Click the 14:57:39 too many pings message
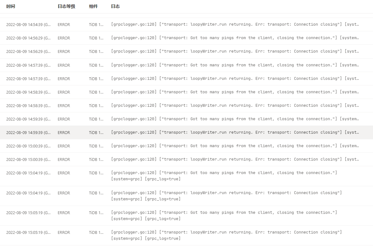The height and width of the screenshot is (247, 373). 235,65
